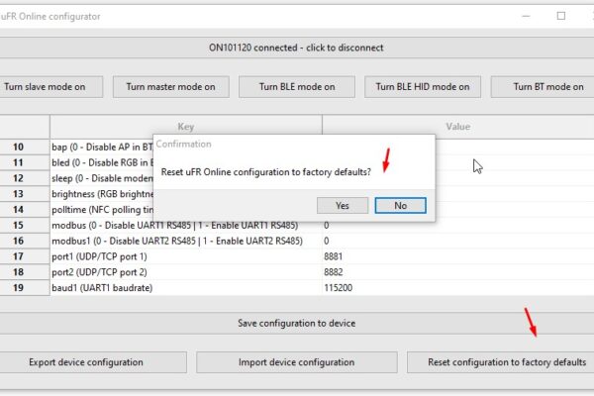594x396 pixels.
Task: Select the baud1 value 115200 cell
Action: click(x=458, y=288)
